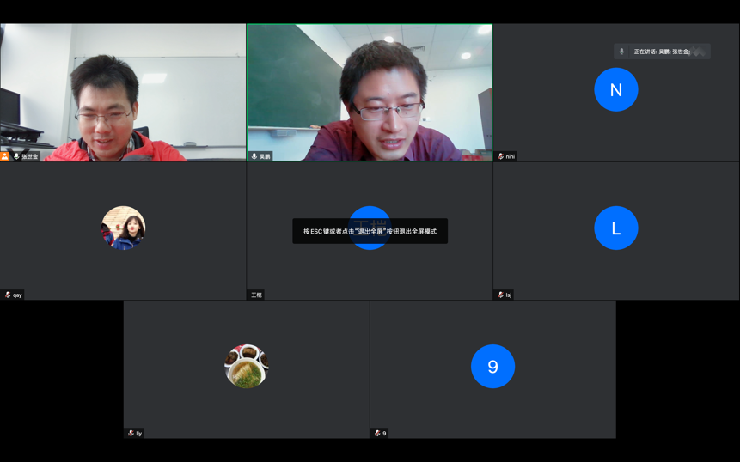
Task: Click the muted microphone icon next to nini
Action: 501,156
